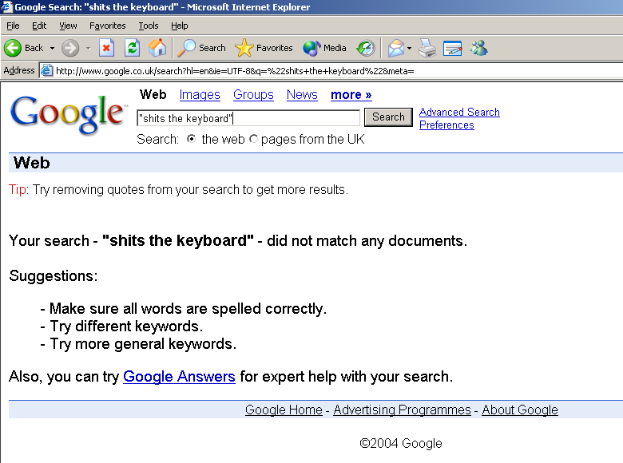Go to the Home page icon

157,48
